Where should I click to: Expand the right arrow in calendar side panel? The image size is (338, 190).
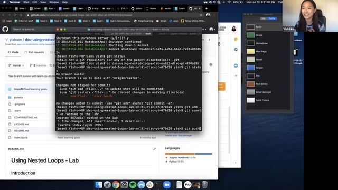pos(236,163)
